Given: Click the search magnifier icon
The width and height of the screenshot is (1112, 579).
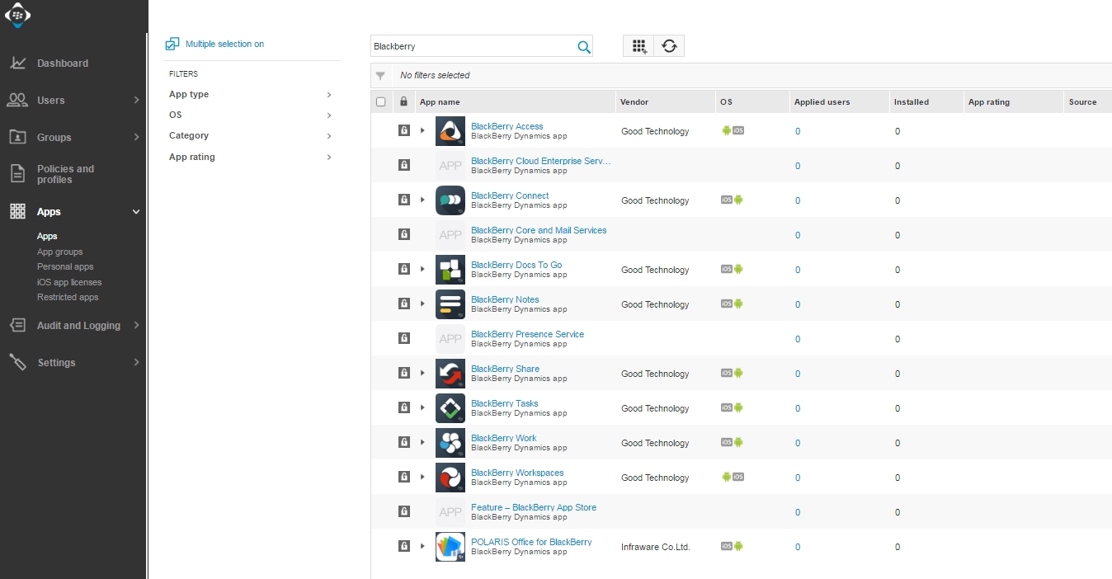Looking at the screenshot, I should (583, 47).
